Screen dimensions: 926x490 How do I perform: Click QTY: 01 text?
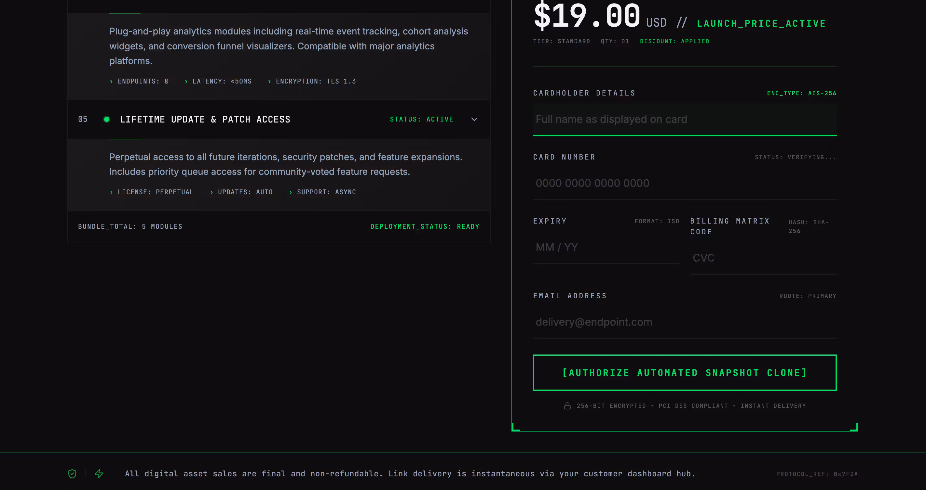[x=615, y=41]
